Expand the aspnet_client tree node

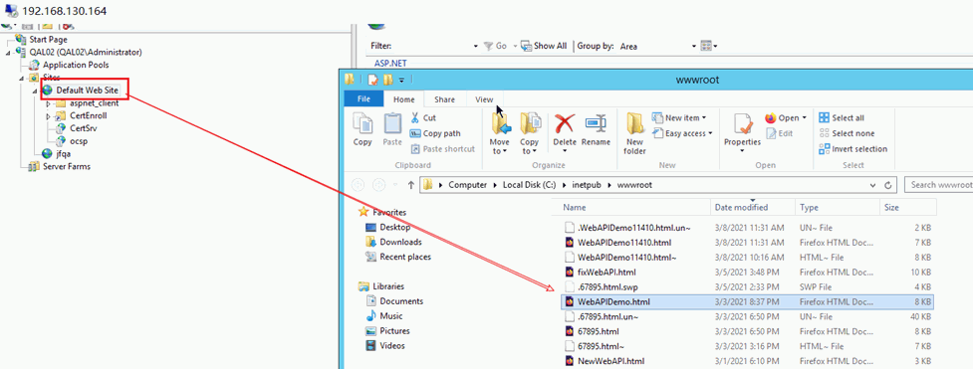[x=49, y=103]
